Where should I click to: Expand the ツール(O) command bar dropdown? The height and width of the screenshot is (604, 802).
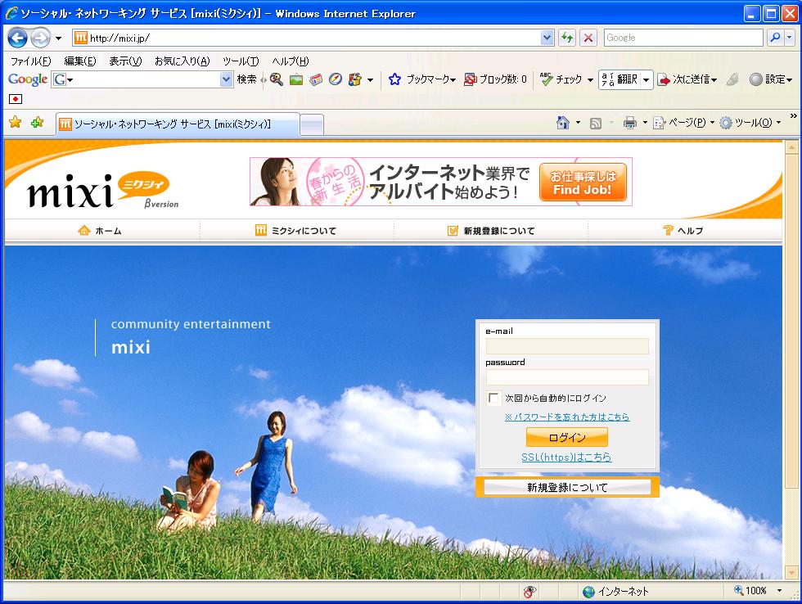point(778,123)
